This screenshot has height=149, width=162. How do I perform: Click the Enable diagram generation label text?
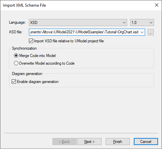(x=38, y=82)
